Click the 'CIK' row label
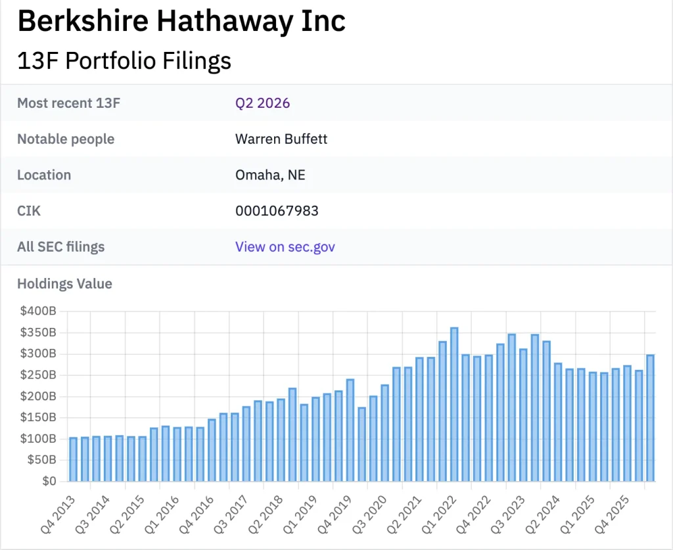The width and height of the screenshot is (673, 550). point(29,211)
